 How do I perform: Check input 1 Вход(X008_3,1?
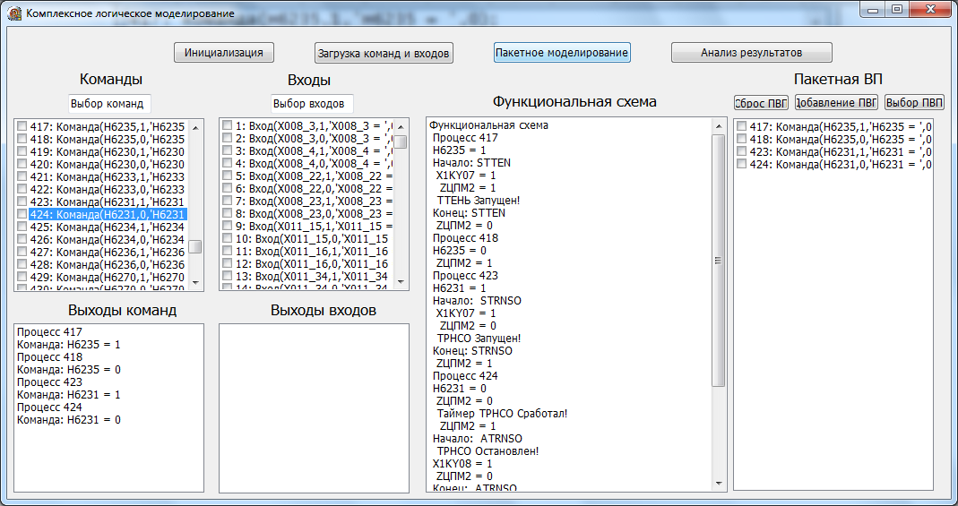click(228, 125)
